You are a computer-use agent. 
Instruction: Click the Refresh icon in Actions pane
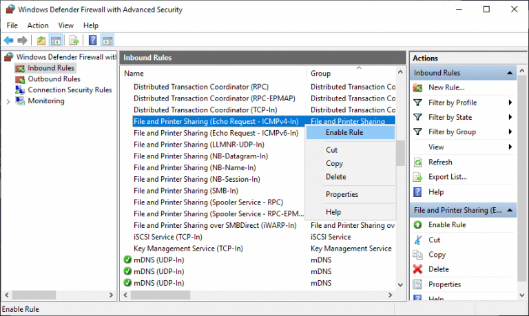(x=417, y=162)
